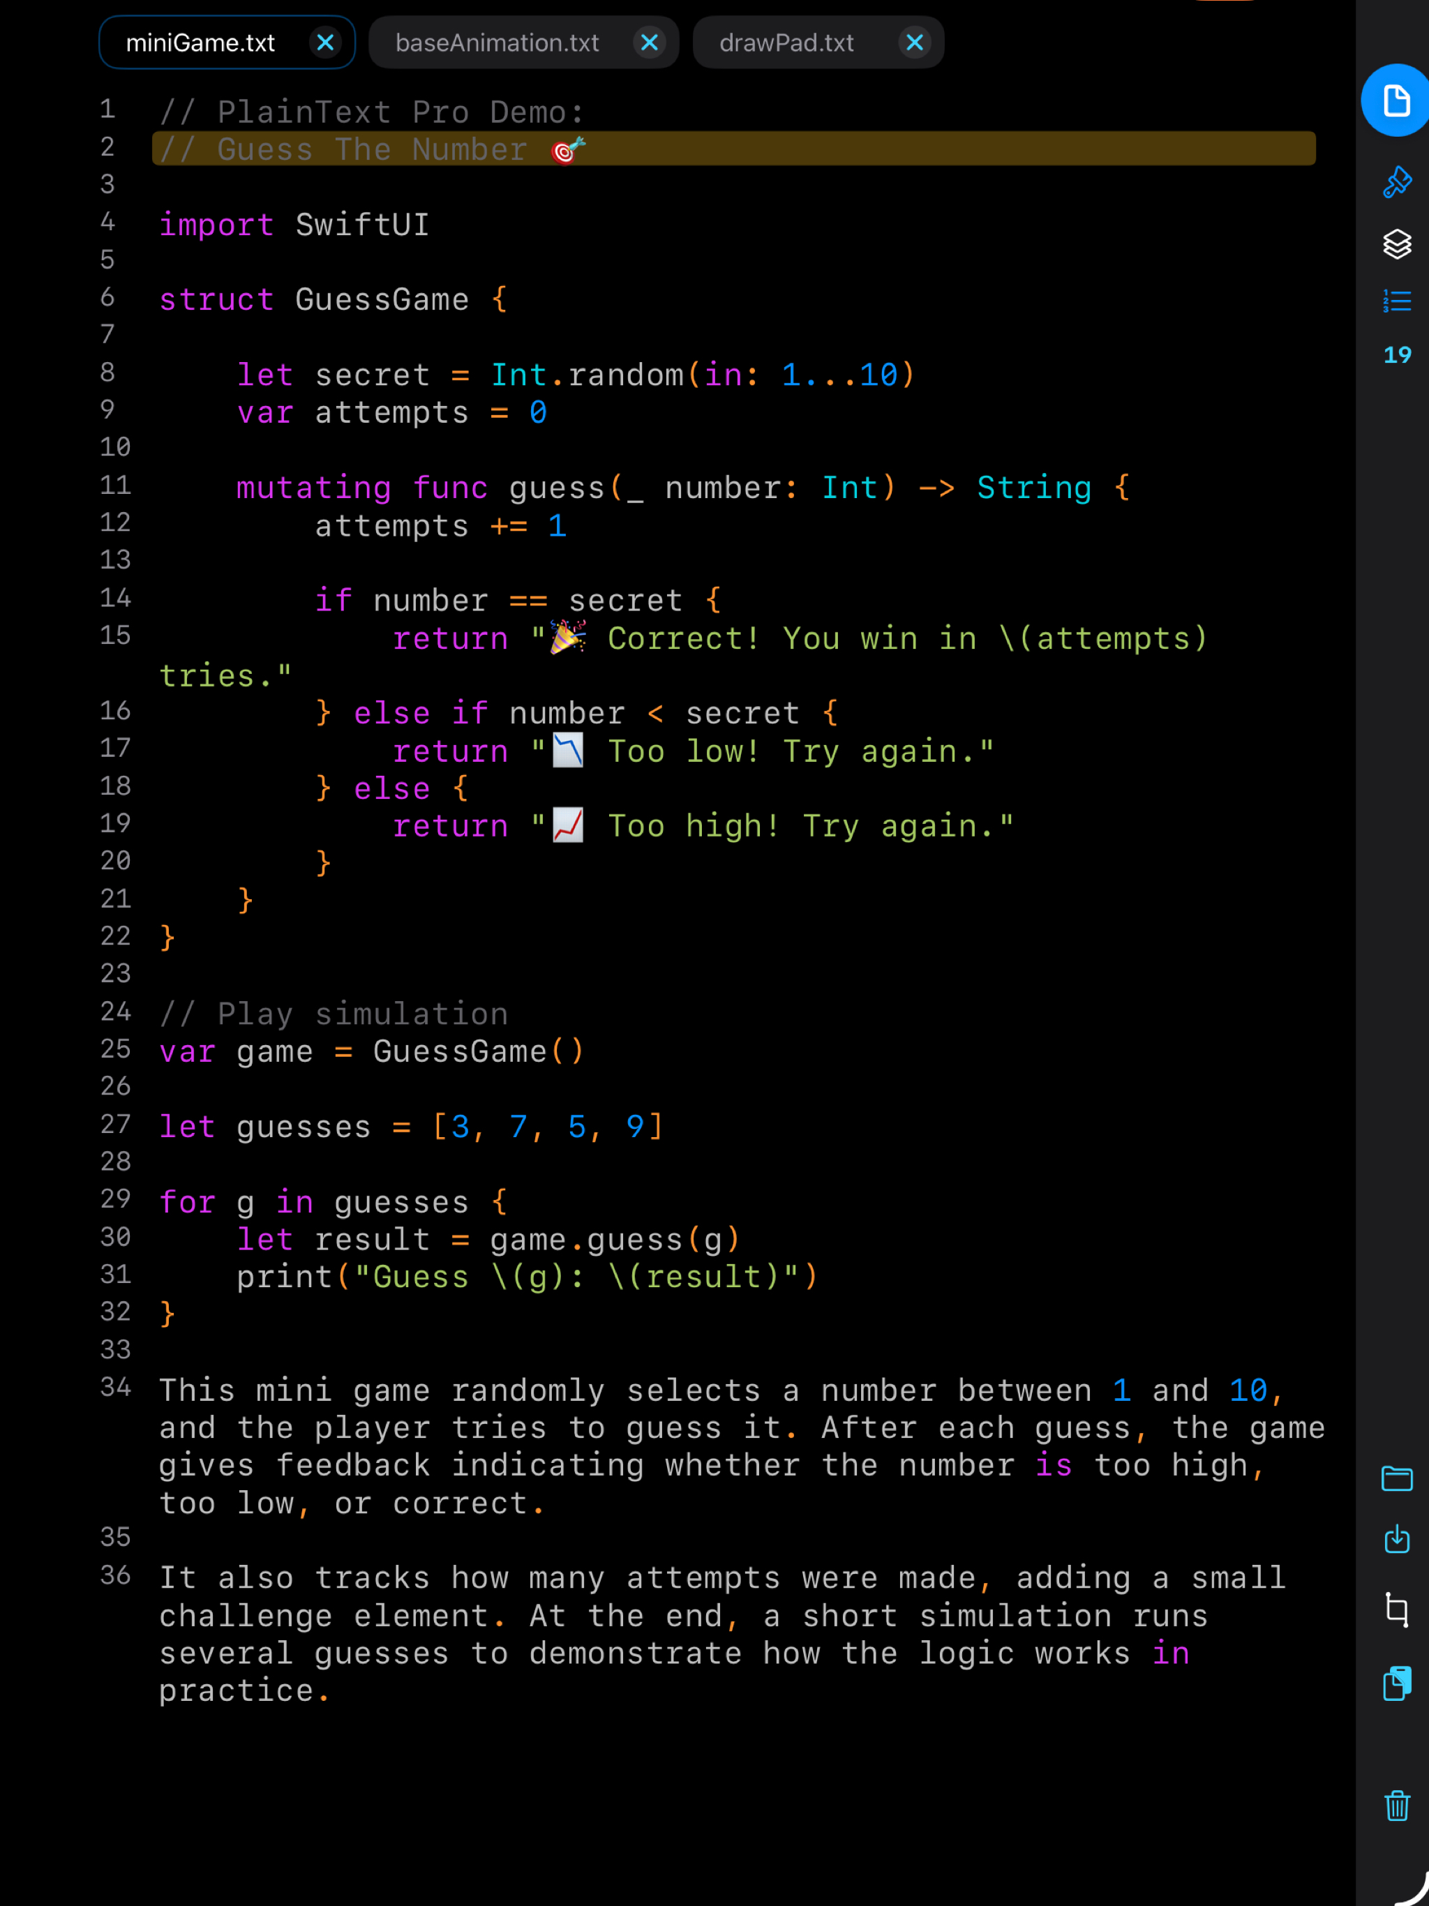This screenshot has width=1429, height=1906.
Task: Click 'let result = game.guess(g)' line
Action: point(488,1240)
